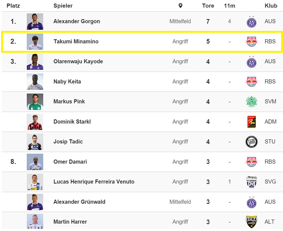Viewport: 283px width, 231px height.
Task: Sort by the 11m penalties header
Action: [x=229, y=6]
